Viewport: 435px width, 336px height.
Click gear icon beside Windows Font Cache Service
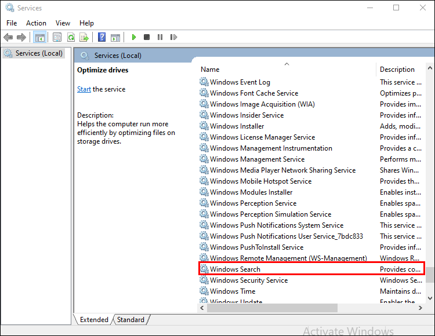(204, 93)
